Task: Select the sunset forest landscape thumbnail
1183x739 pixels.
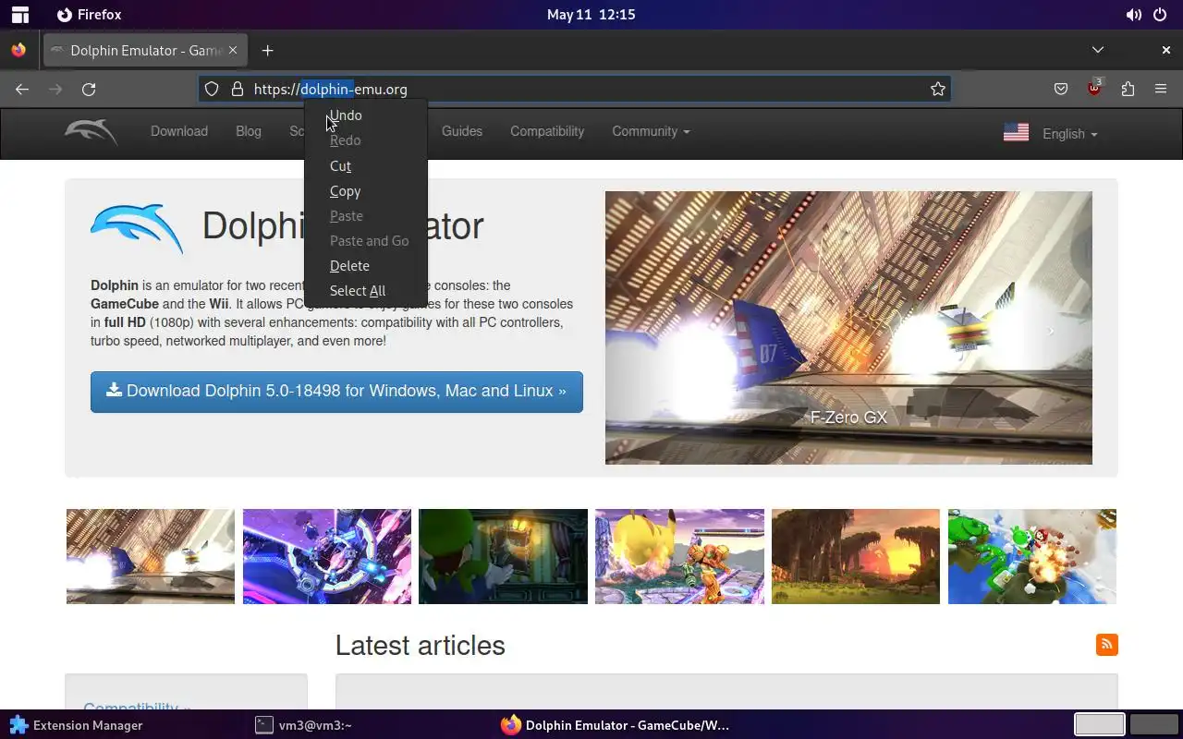Action: 856,556
